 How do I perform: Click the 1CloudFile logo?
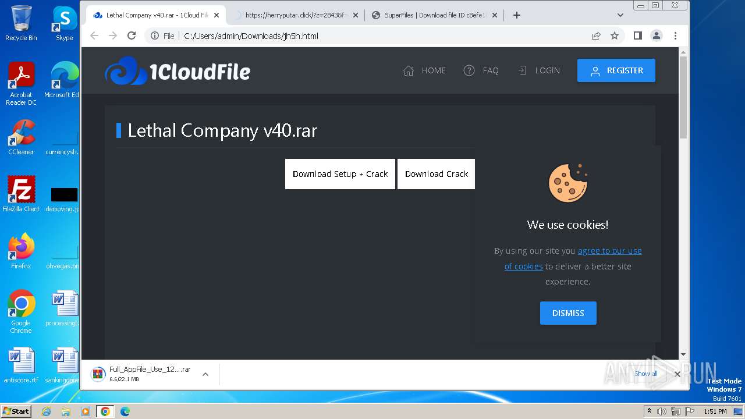coord(178,71)
